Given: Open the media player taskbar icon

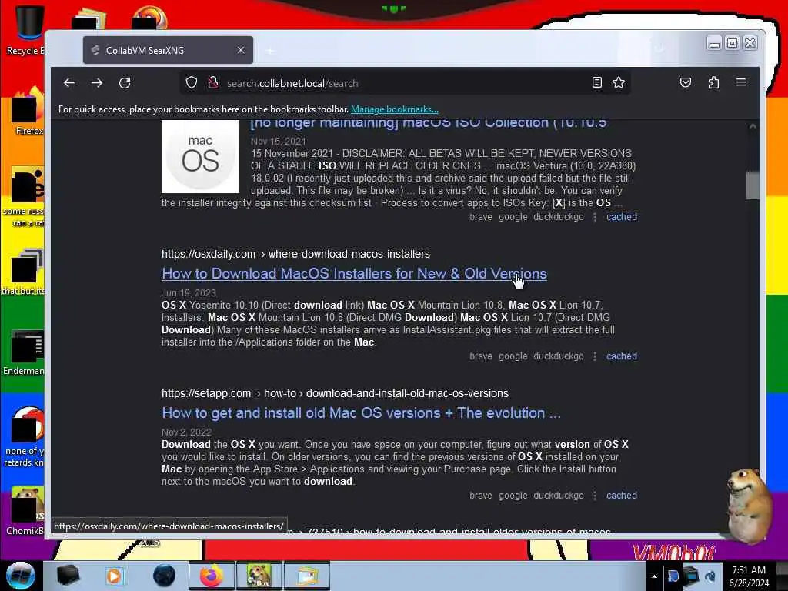Looking at the screenshot, I should (114, 576).
